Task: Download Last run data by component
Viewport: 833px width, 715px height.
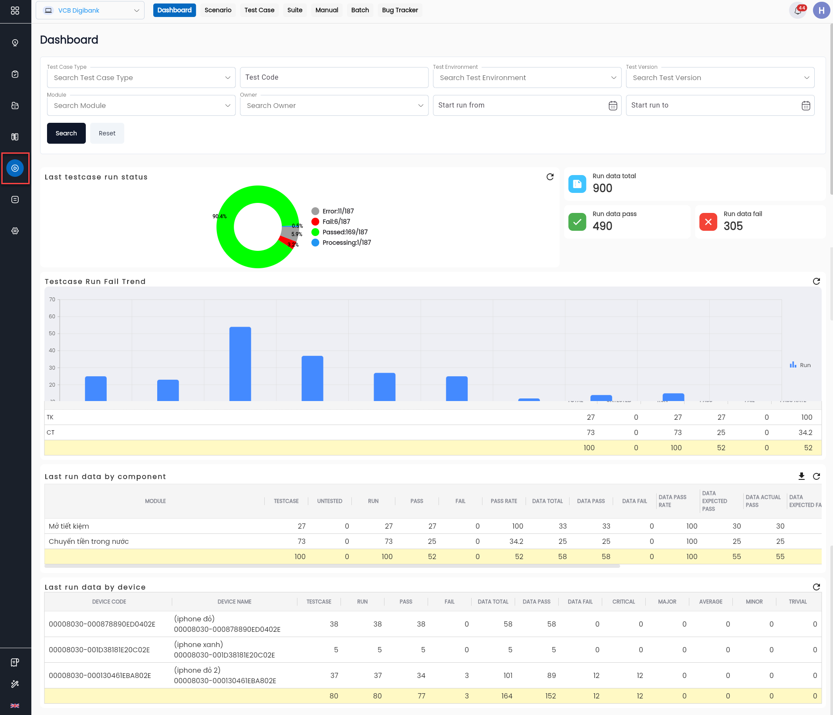Action: [802, 476]
